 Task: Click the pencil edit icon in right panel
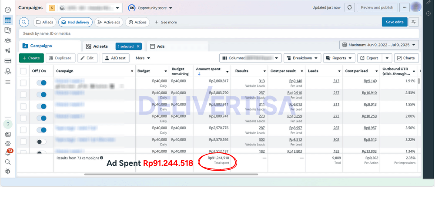click(x=428, y=2)
